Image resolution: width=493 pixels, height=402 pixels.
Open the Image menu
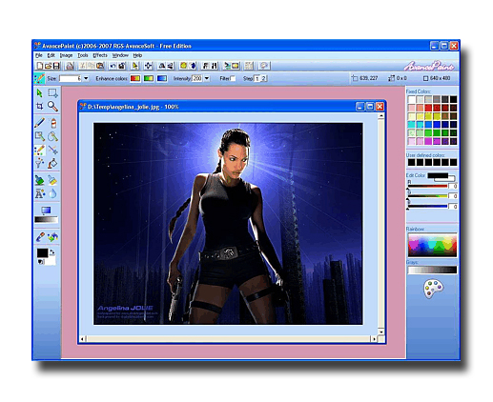pyautogui.click(x=66, y=55)
